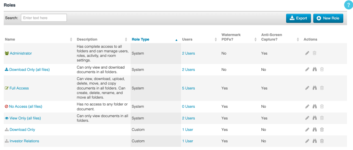The width and height of the screenshot is (353, 150).
Task: Click the Full Access description text
Action: tap(101, 88)
